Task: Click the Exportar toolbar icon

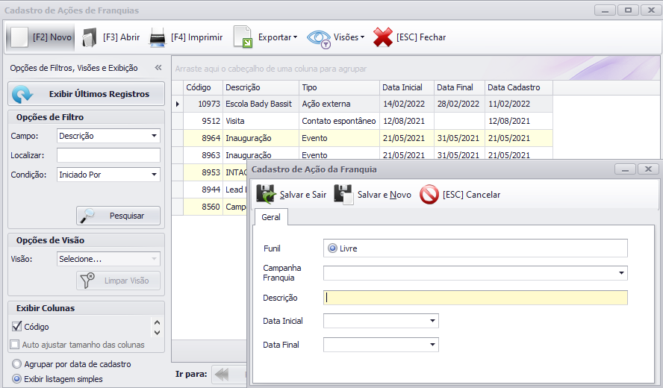Action: (x=243, y=37)
